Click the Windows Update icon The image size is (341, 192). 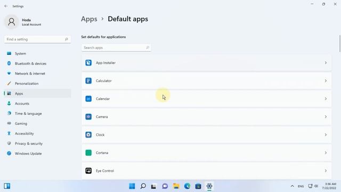(x=9, y=153)
